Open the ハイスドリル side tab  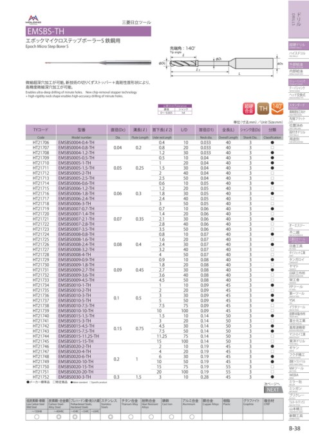(298, 54)
